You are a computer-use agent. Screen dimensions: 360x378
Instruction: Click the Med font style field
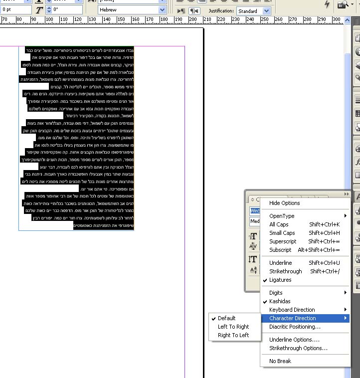pyautogui.click(x=255, y=221)
